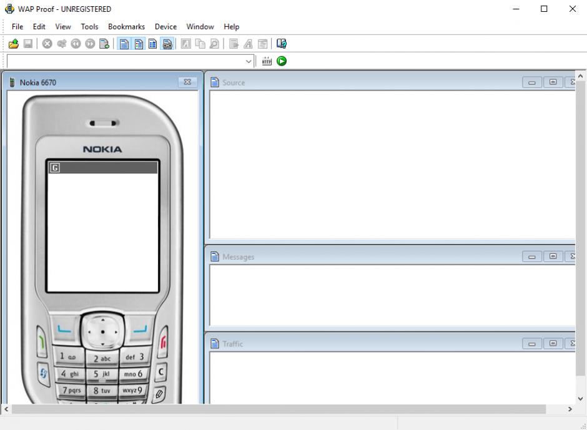
Task: Open the Help book icon in toolbar
Action: tap(282, 44)
